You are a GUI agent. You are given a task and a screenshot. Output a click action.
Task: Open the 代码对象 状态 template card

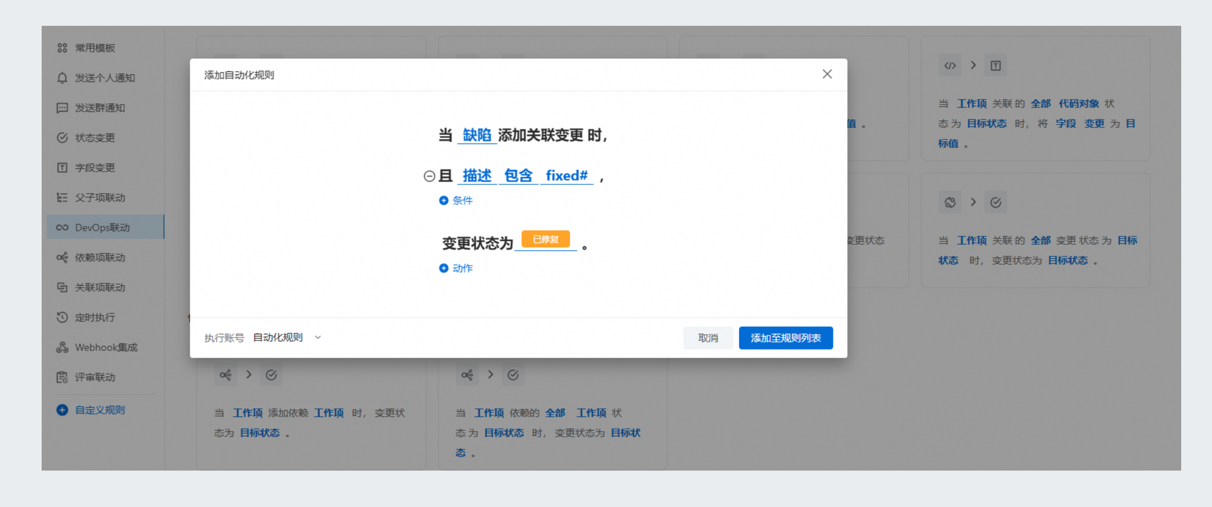coord(1035,99)
